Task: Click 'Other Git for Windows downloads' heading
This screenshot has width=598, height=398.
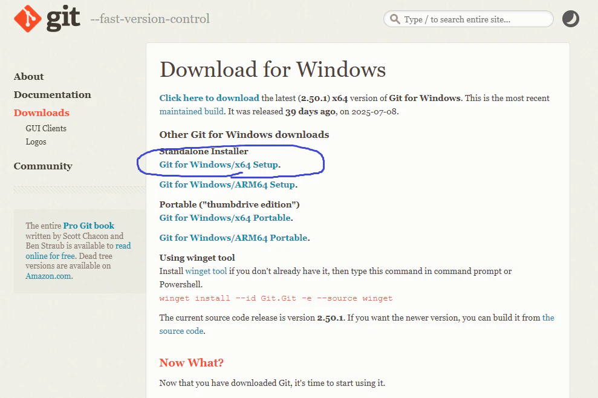Action: point(244,134)
